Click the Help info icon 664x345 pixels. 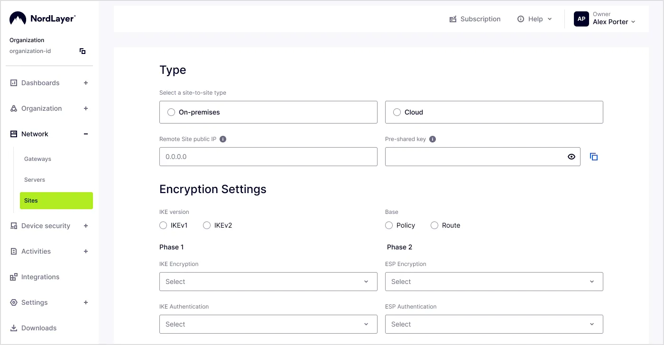pyautogui.click(x=521, y=19)
